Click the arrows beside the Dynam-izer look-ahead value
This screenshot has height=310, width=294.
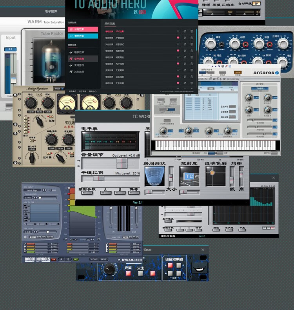(x=35, y=198)
